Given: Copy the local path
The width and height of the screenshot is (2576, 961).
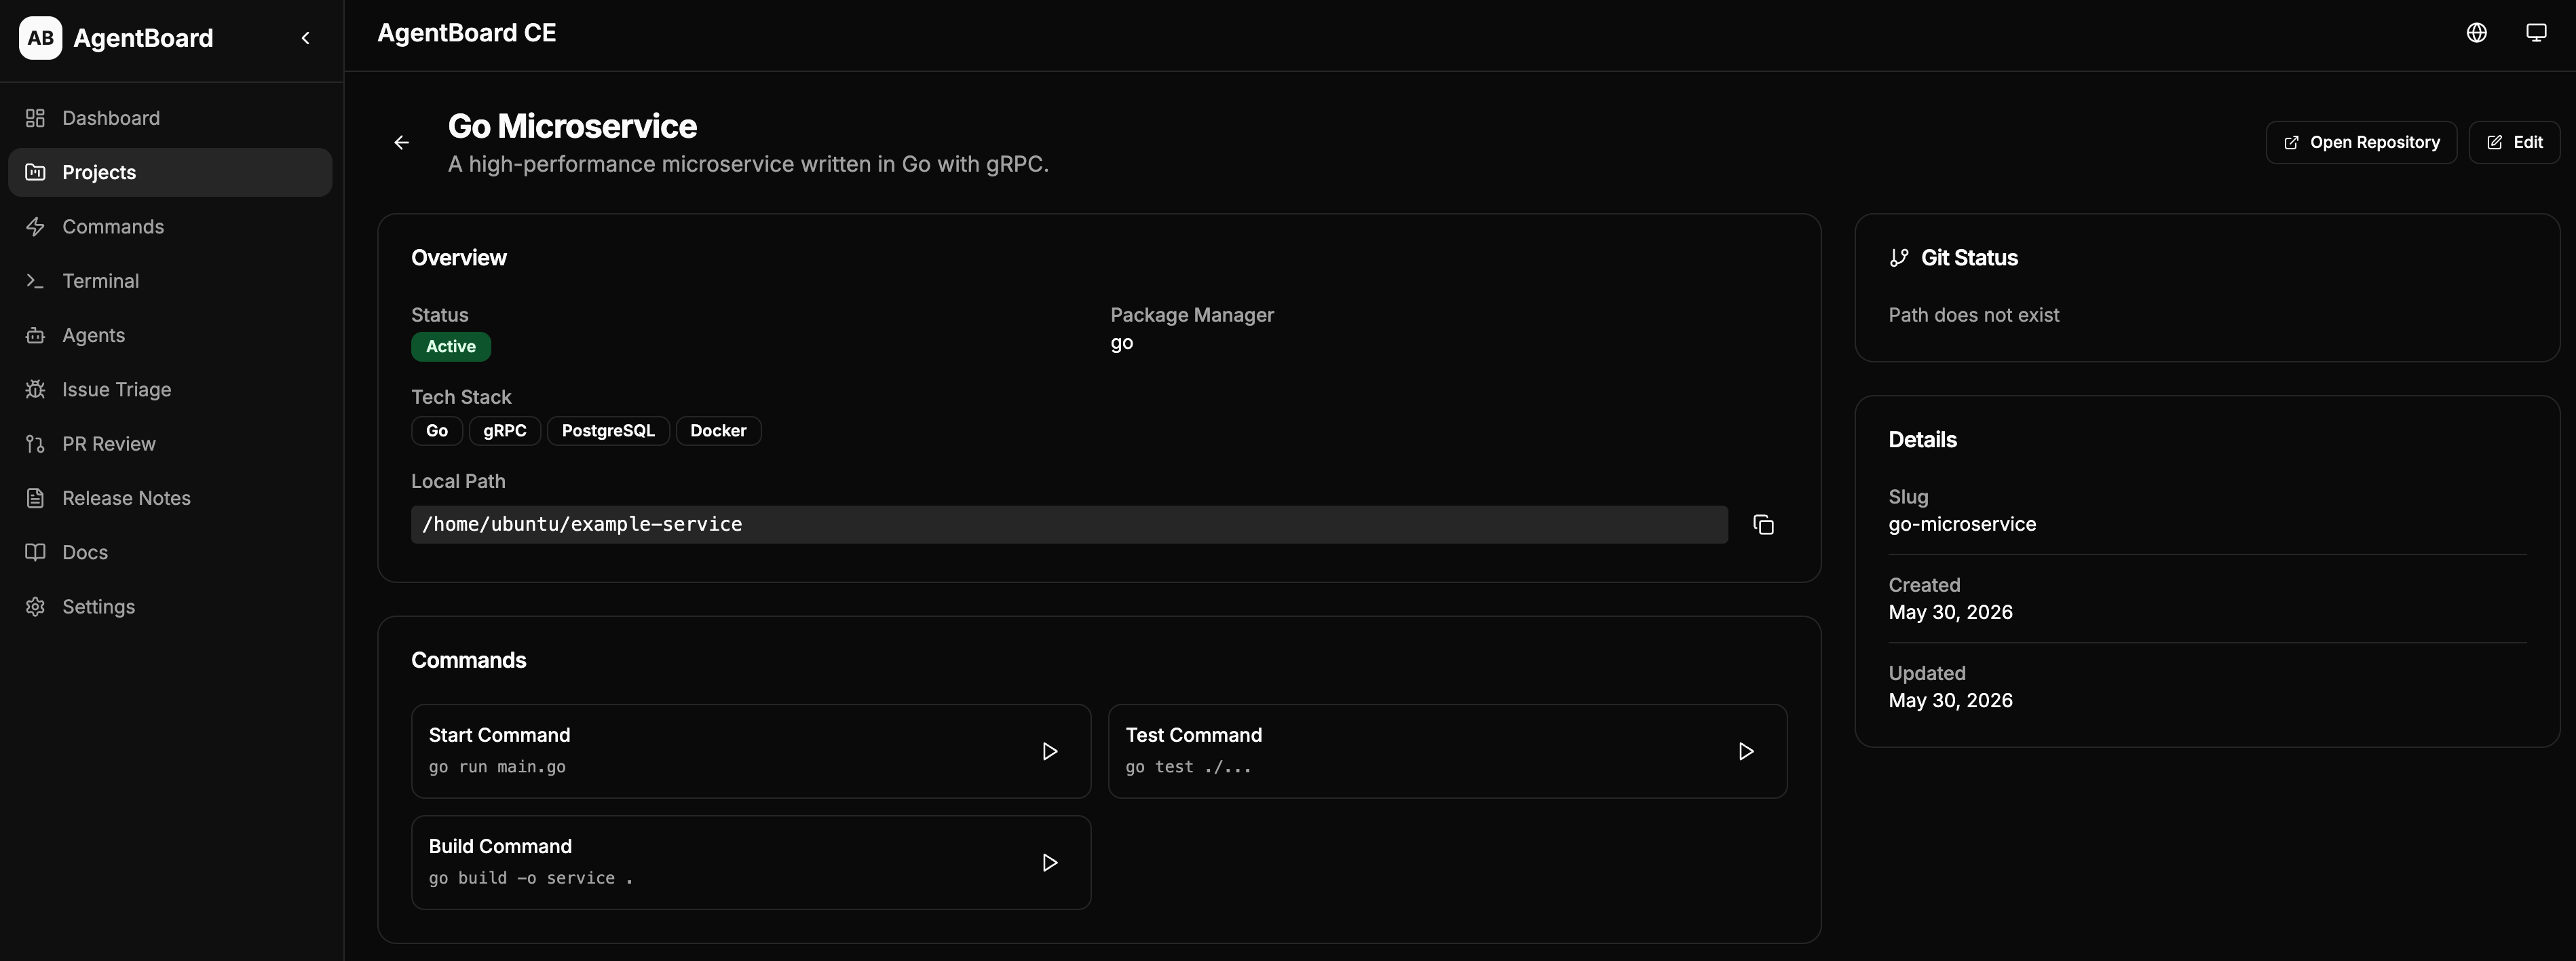Looking at the screenshot, I should (1763, 525).
